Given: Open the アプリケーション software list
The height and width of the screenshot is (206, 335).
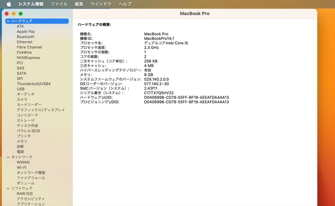Looking at the screenshot, I should click(x=31, y=204).
